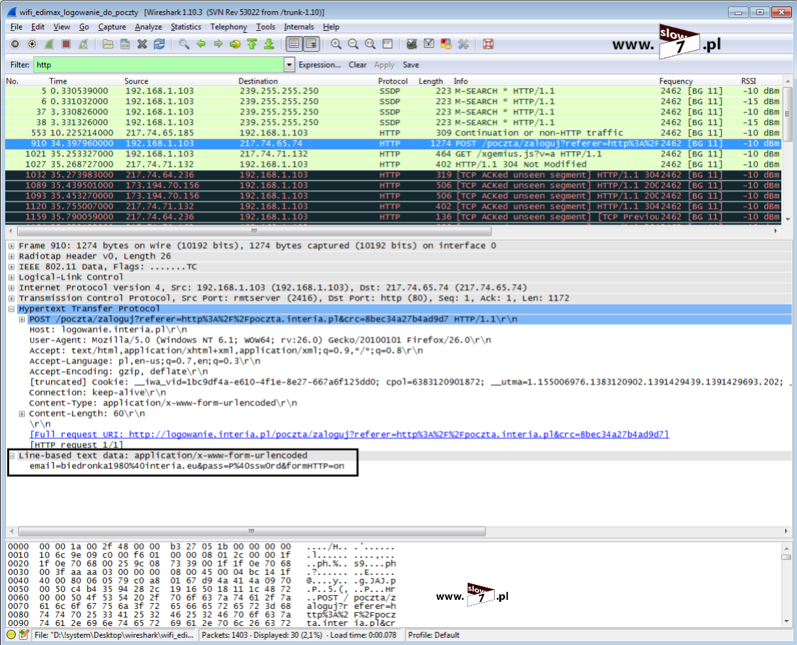Expand Logical-Link Control node
The image size is (797, 645).
click(x=12, y=277)
